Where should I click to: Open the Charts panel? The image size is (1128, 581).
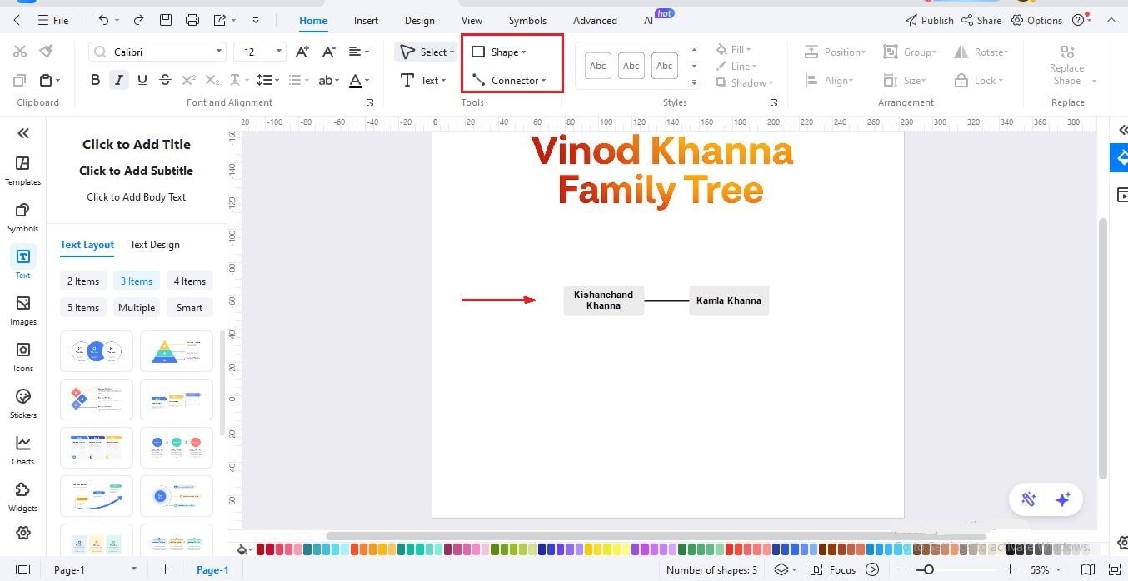pyautogui.click(x=22, y=449)
